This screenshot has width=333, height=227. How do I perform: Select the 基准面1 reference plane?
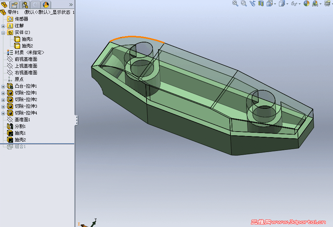19,120
